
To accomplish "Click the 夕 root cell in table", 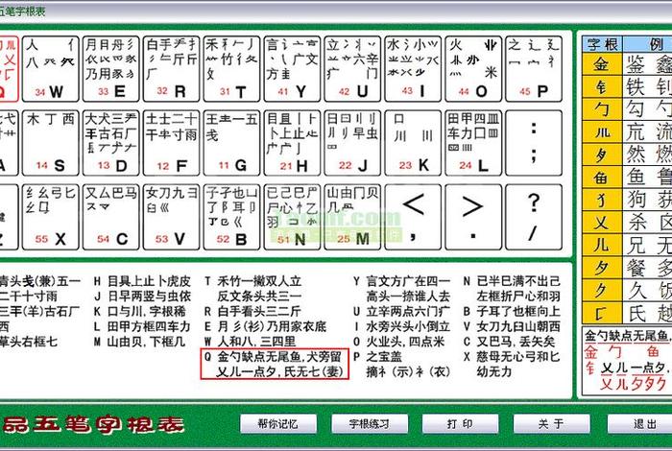I will pyautogui.click(x=602, y=268).
